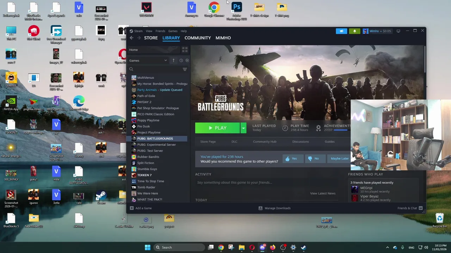Switch to the LIBRARY tab
The width and height of the screenshot is (451, 253).
tap(171, 38)
